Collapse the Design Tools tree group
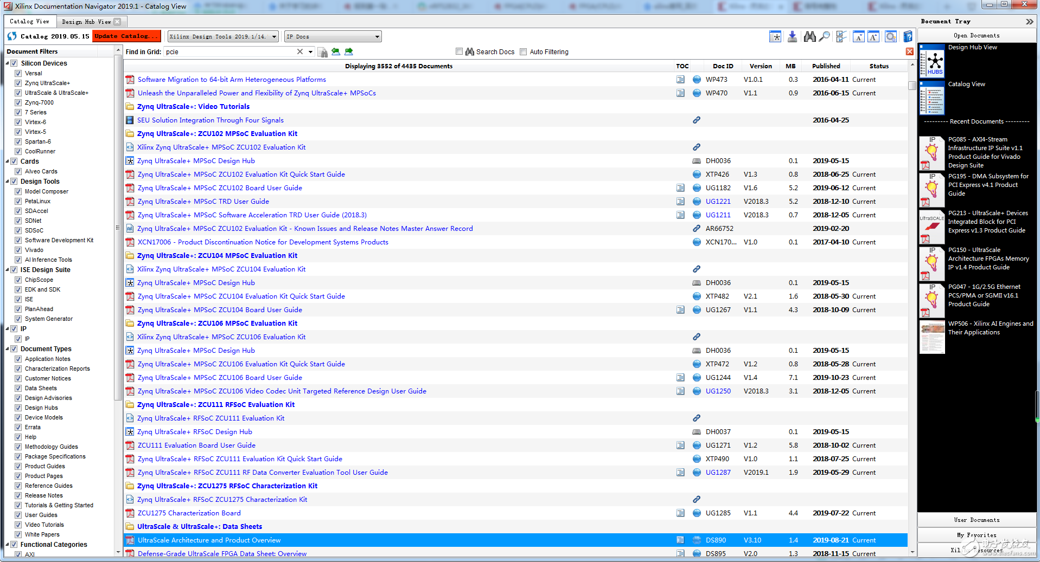 tap(8, 182)
